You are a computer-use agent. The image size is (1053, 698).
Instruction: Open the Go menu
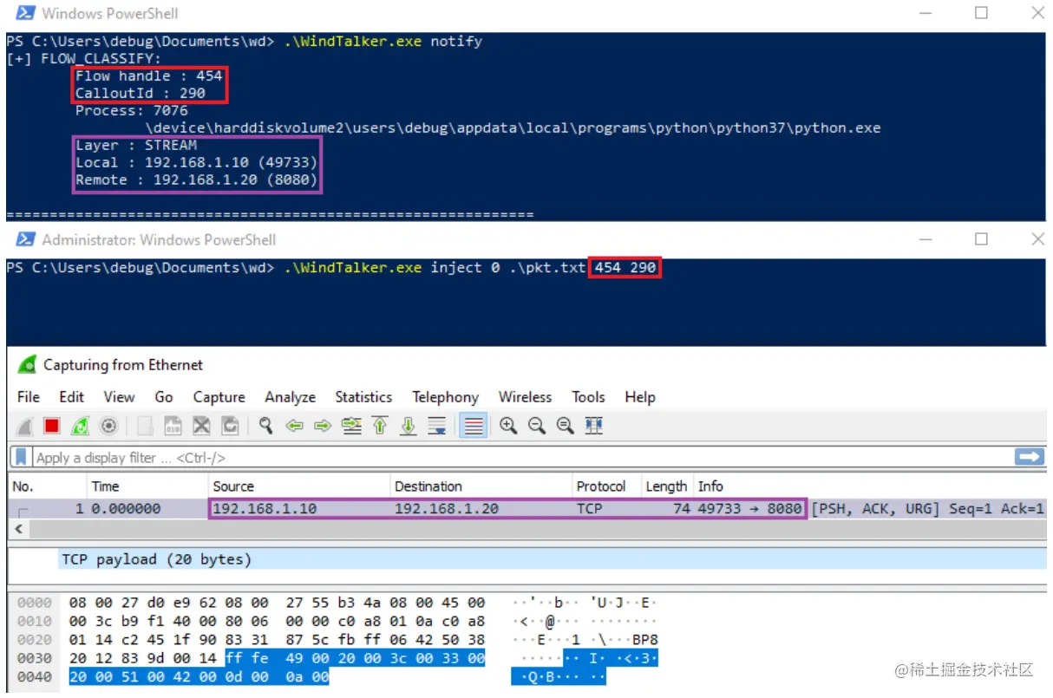pyautogui.click(x=164, y=396)
